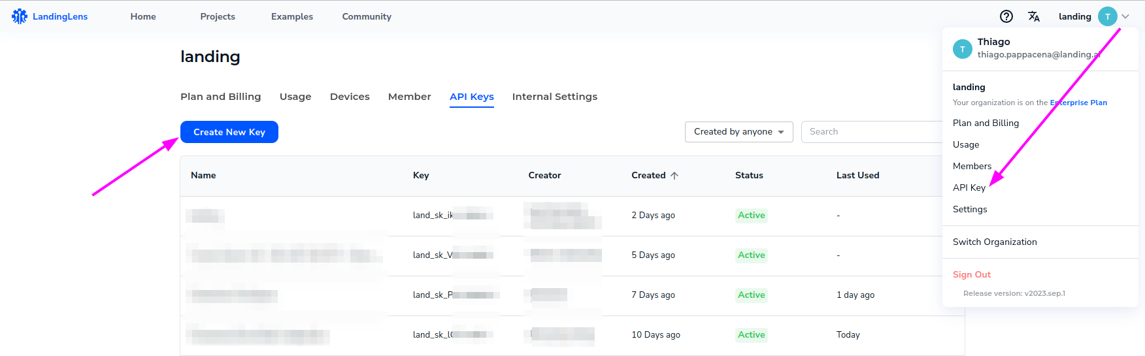The height and width of the screenshot is (356, 1145).
Task: Open the Created by anyone dropdown
Action: click(x=739, y=132)
